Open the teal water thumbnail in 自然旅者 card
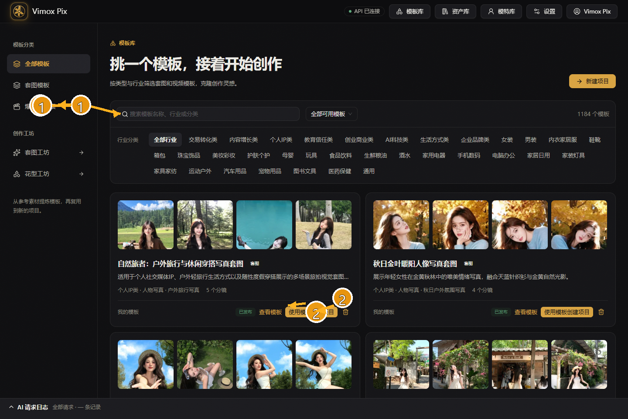The image size is (628, 419). click(x=264, y=225)
